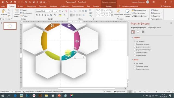Image resolution: width=174 pixels, height=98 pixels.
Task: Click Восстановить slide reset button
Action: [26, 13]
